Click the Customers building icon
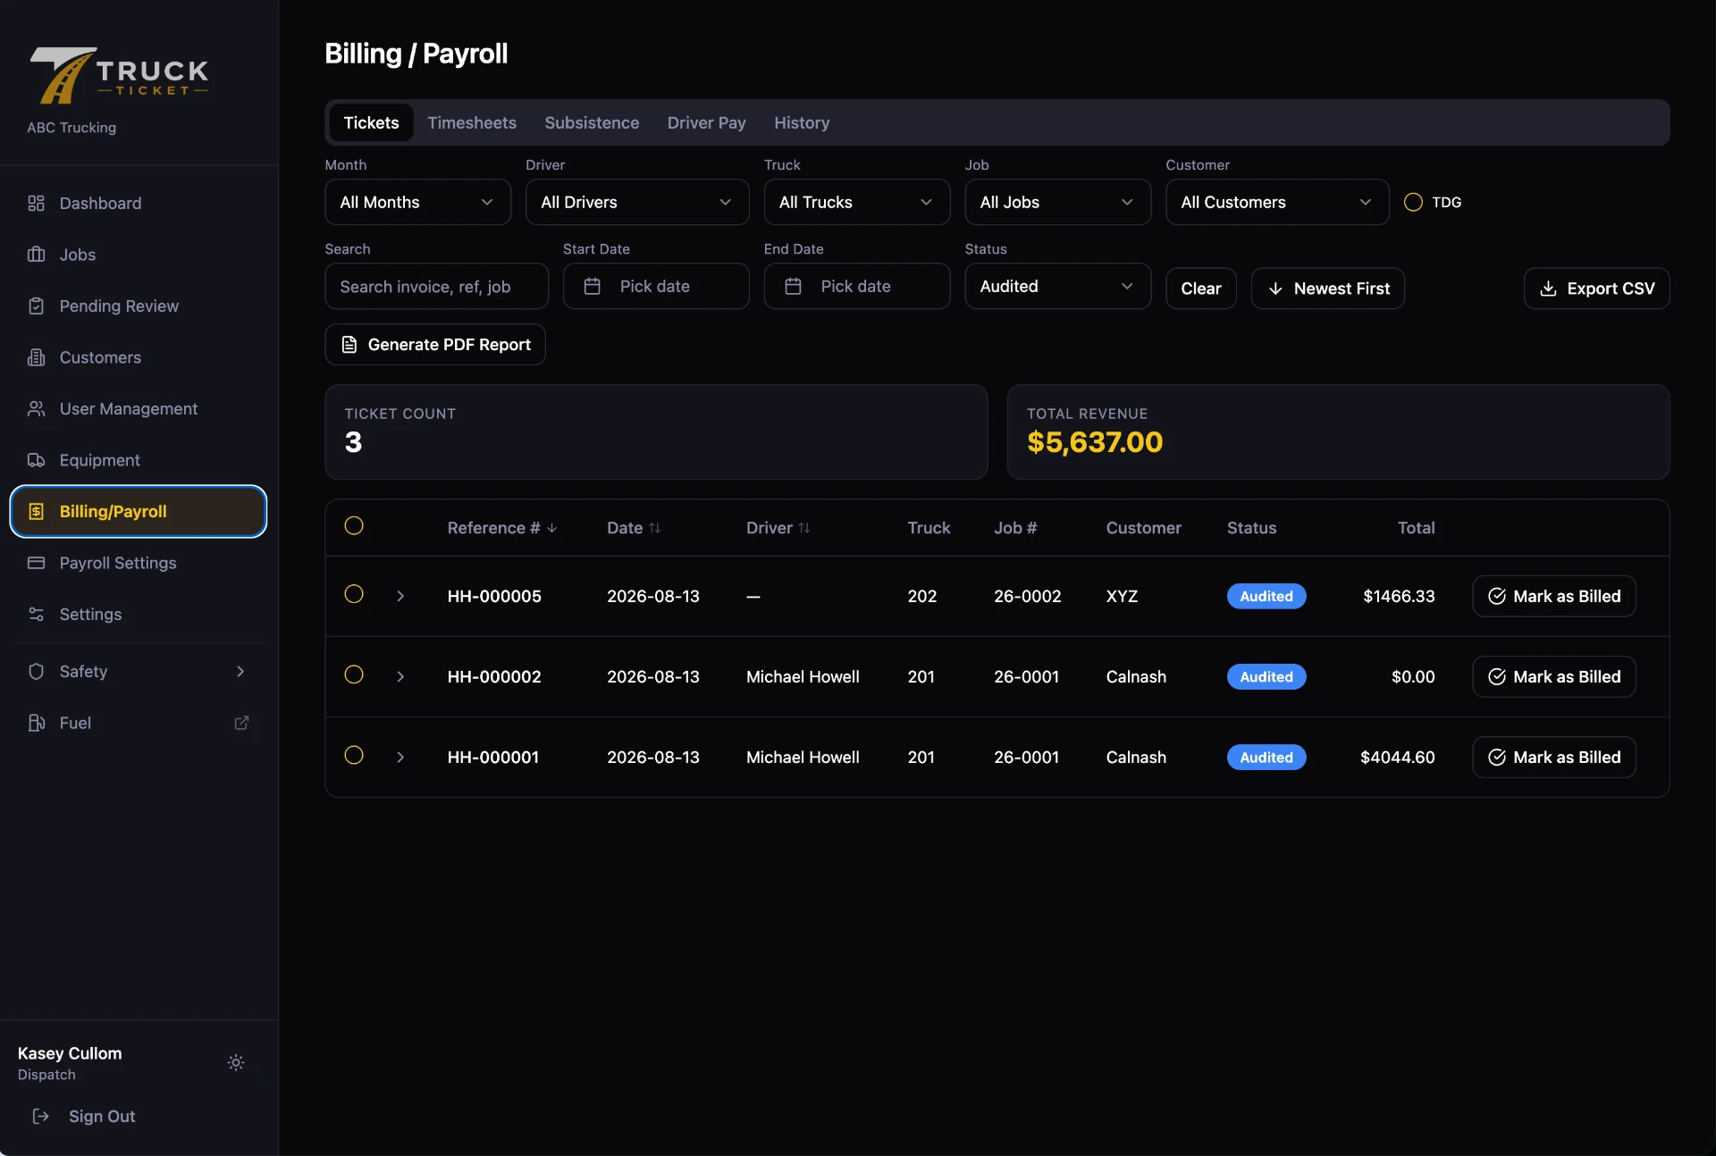The width and height of the screenshot is (1716, 1156). tap(36, 357)
